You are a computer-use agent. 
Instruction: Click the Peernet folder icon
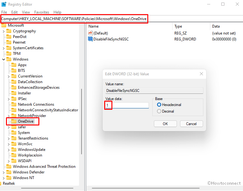coord(9,42)
